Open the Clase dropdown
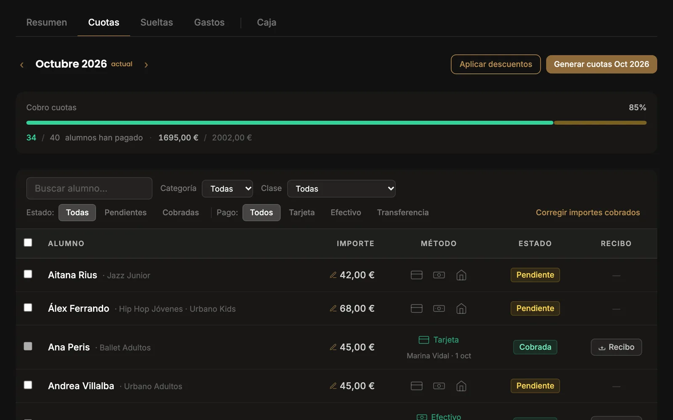 tap(341, 189)
